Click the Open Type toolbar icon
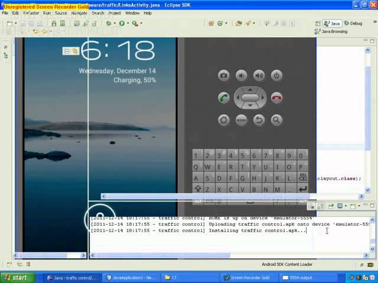378x283 pixels. pos(239,24)
